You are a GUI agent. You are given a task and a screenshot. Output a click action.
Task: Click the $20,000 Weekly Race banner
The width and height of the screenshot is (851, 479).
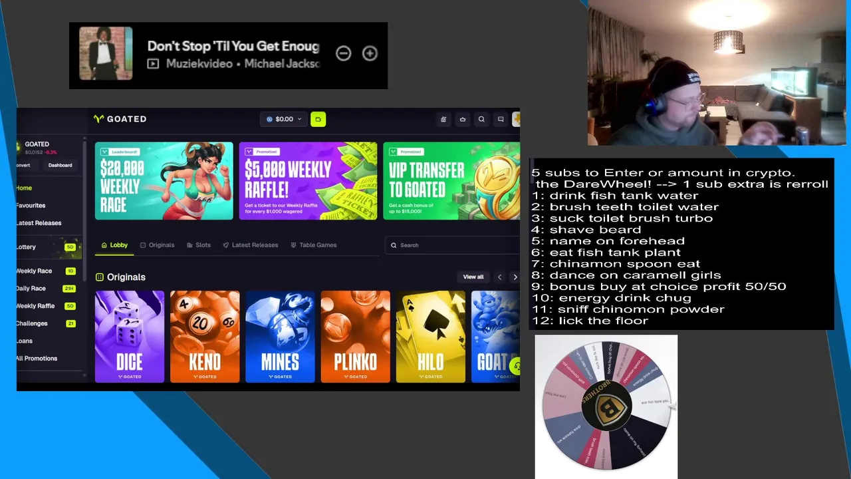tap(164, 181)
